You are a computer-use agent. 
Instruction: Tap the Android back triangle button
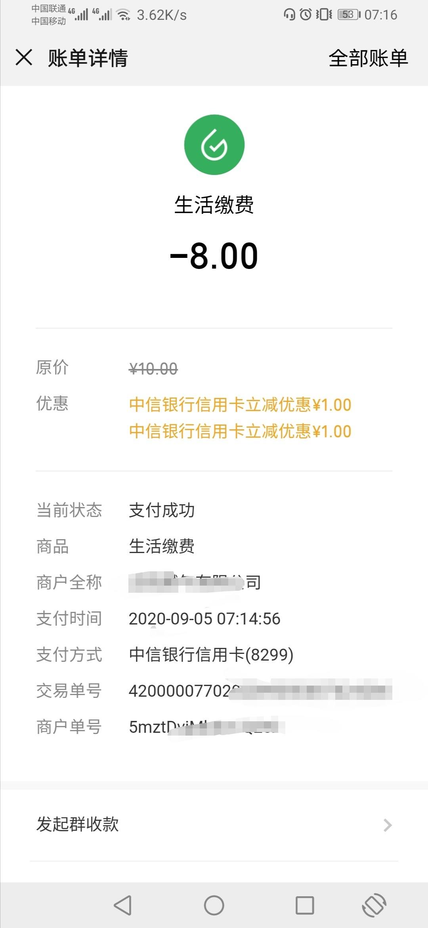tap(122, 905)
